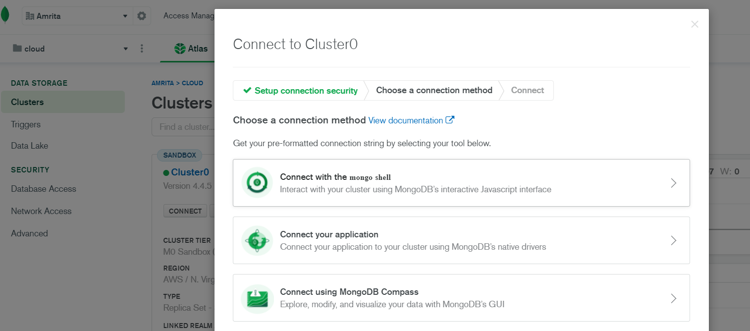Click the MongoDB leaf logo
The height and width of the screenshot is (331, 750).
click(5, 15)
